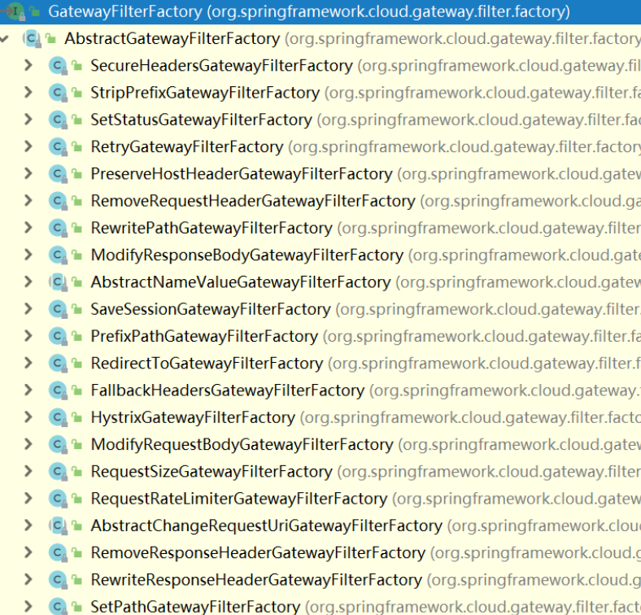Select the RequestRateLimiterGatewayFilterFactory class
Image resolution: width=641 pixels, height=615 pixels.
[238, 499]
